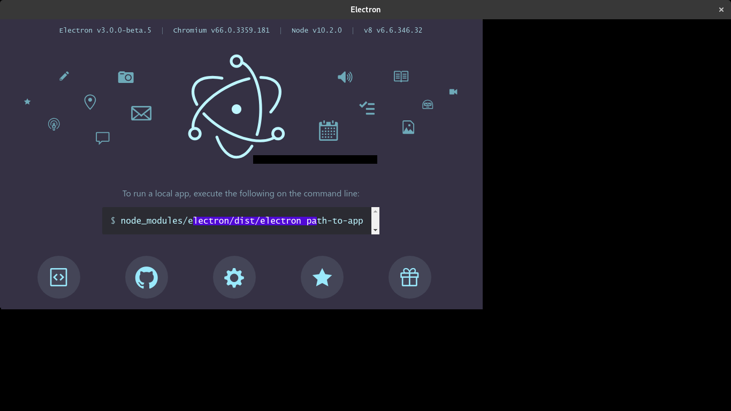Select the speech bubble chat icon
Image resolution: width=731 pixels, height=411 pixels.
pyautogui.click(x=102, y=138)
